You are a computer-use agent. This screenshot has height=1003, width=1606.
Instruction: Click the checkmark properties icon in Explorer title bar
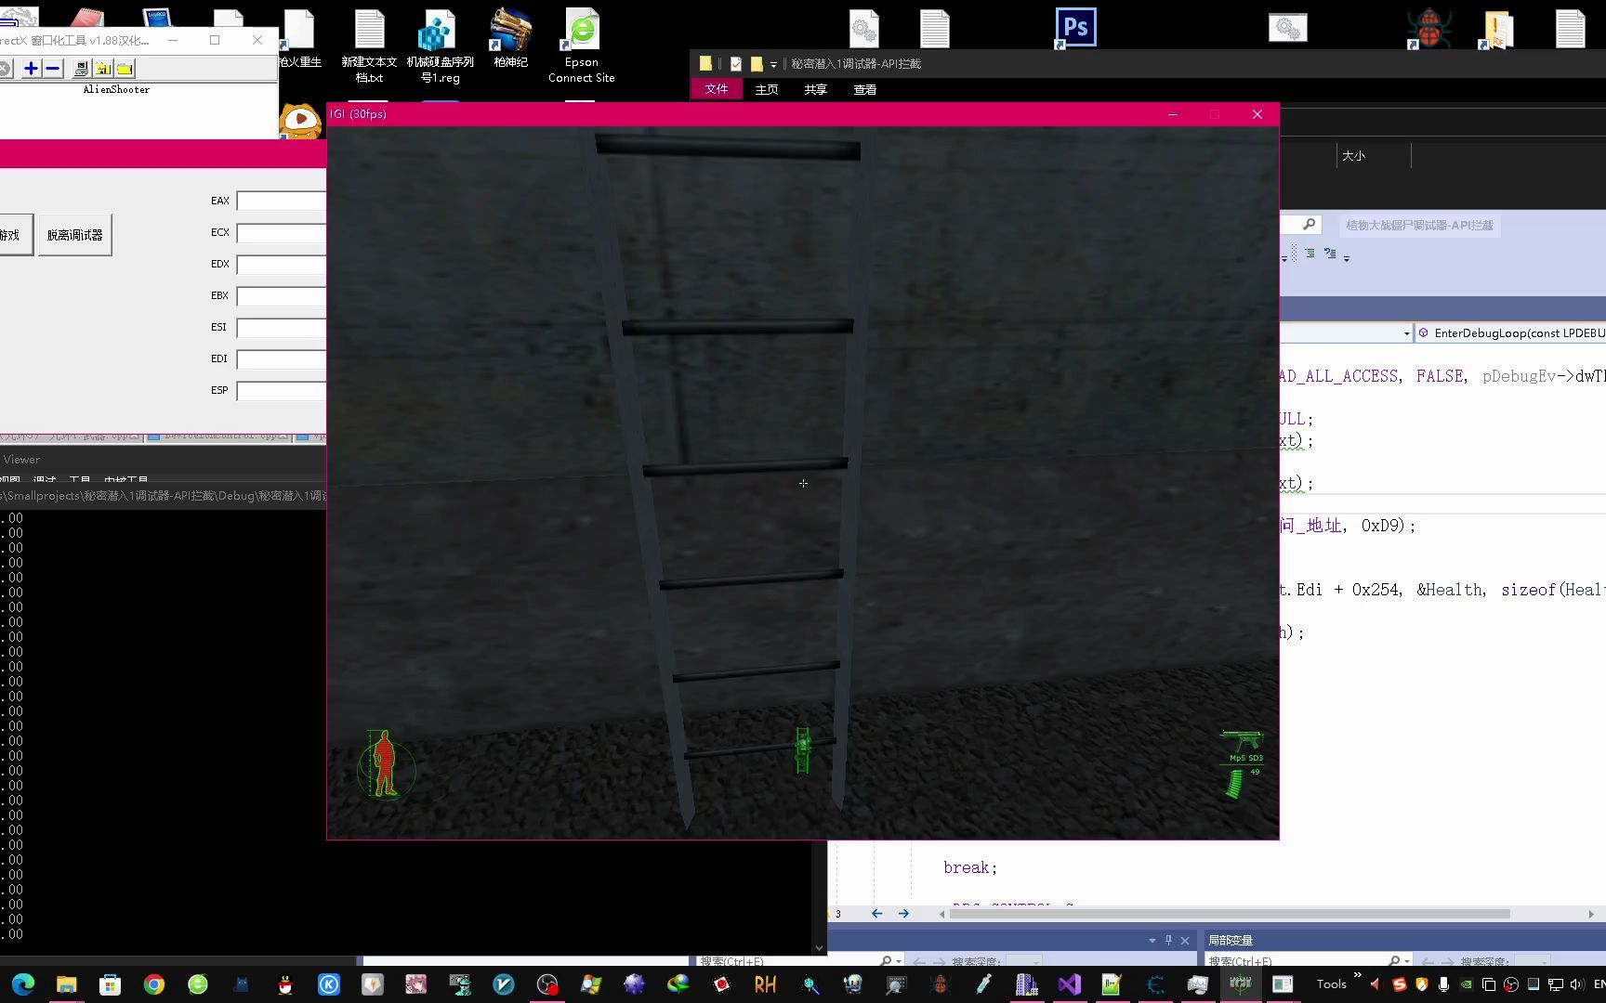pos(736,64)
